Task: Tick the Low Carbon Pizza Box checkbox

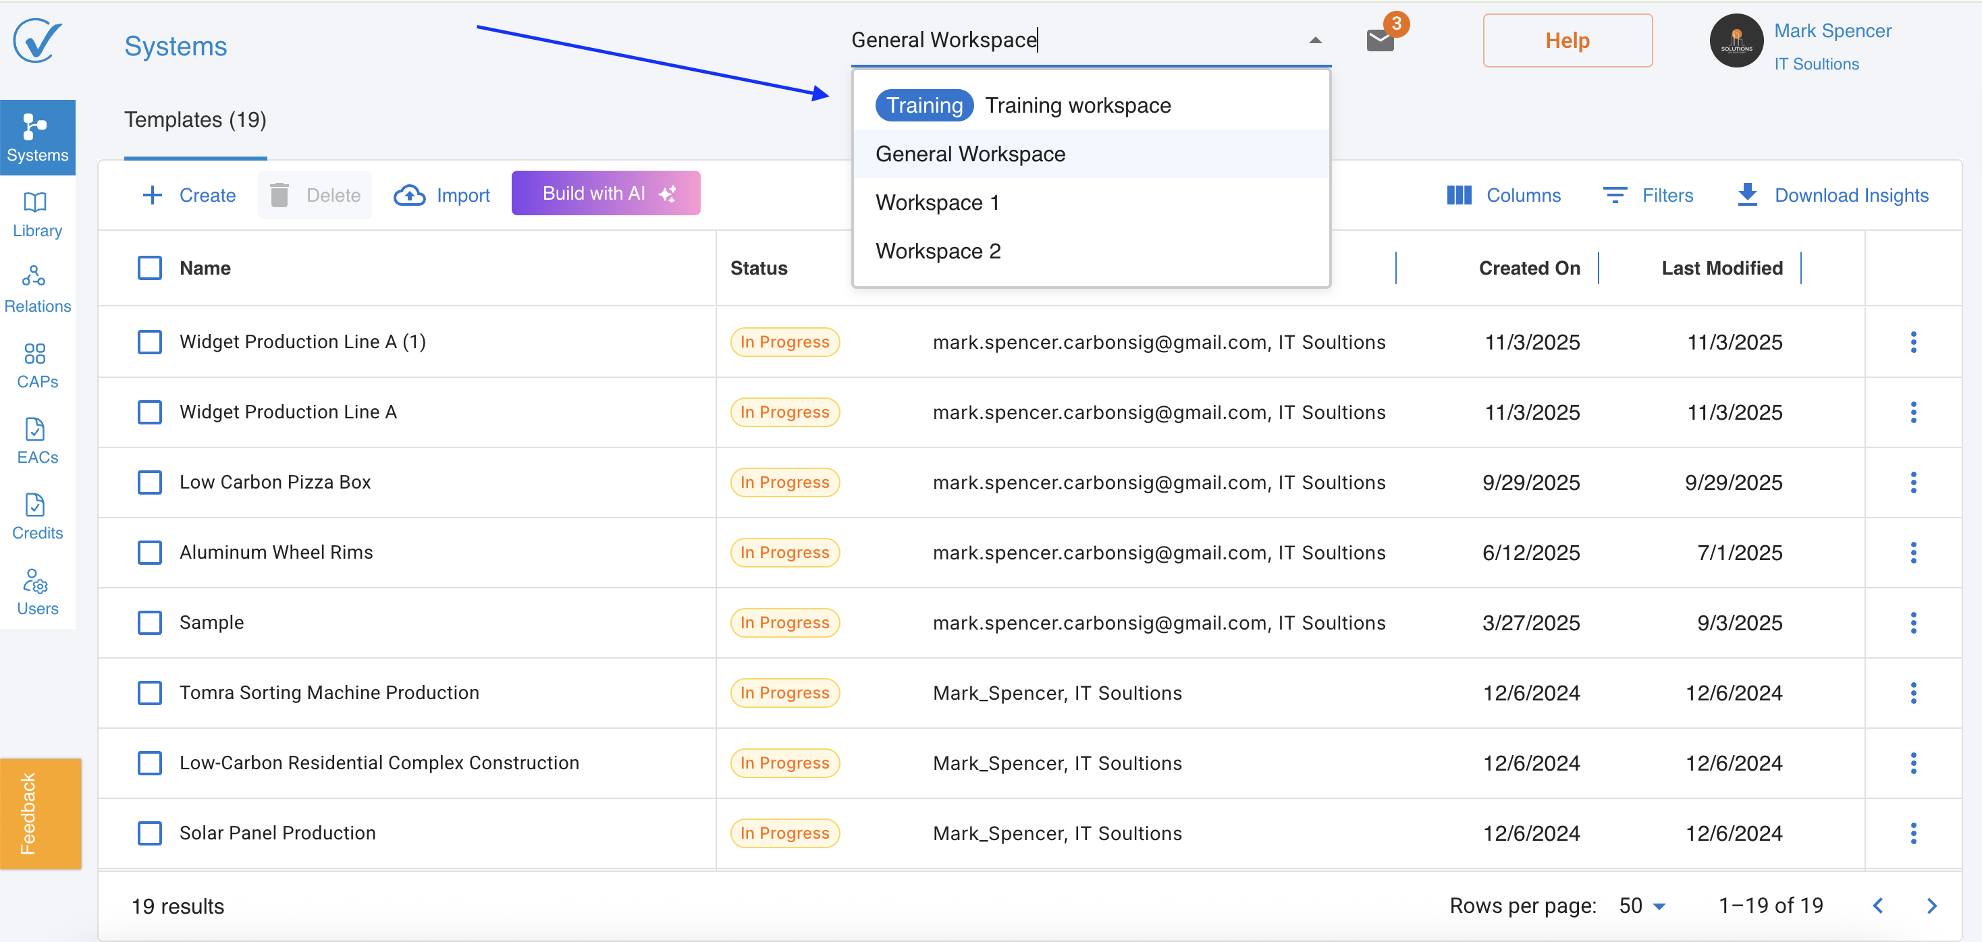Action: click(x=149, y=482)
